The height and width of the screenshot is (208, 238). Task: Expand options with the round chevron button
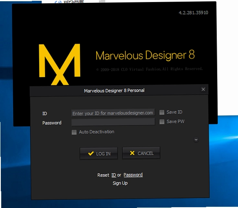tap(196, 139)
